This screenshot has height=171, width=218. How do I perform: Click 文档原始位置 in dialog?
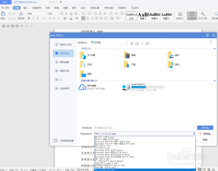point(64,141)
